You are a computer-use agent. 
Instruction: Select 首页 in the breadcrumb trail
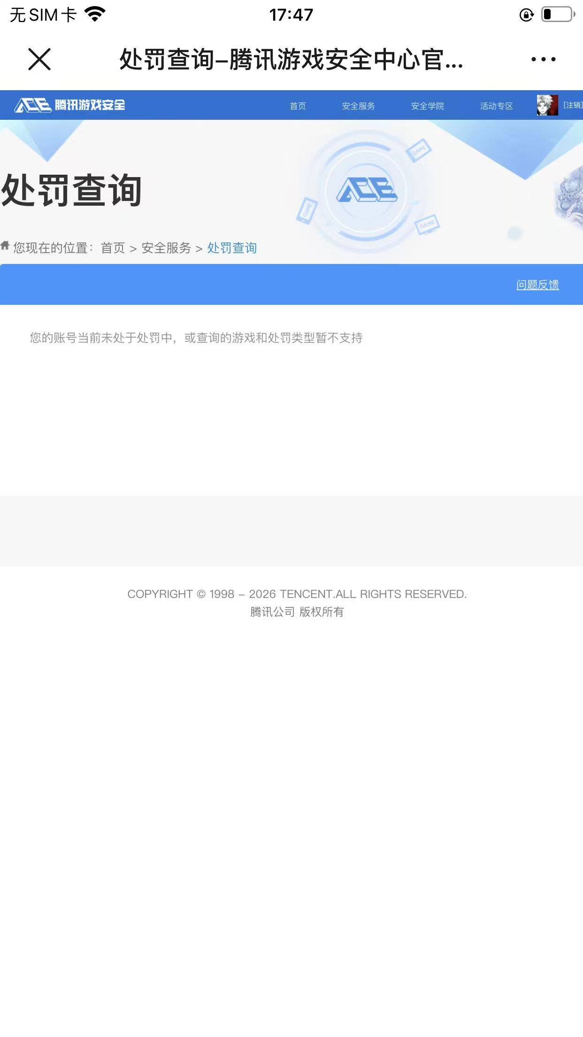pyautogui.click(x=113, y=248)
